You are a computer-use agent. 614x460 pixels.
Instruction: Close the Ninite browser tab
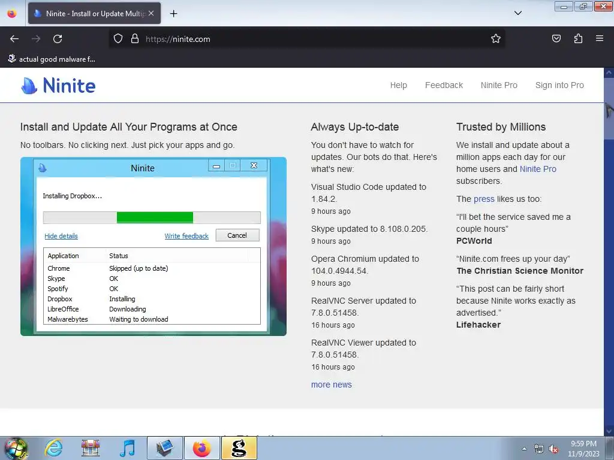[x=151, y=13]
